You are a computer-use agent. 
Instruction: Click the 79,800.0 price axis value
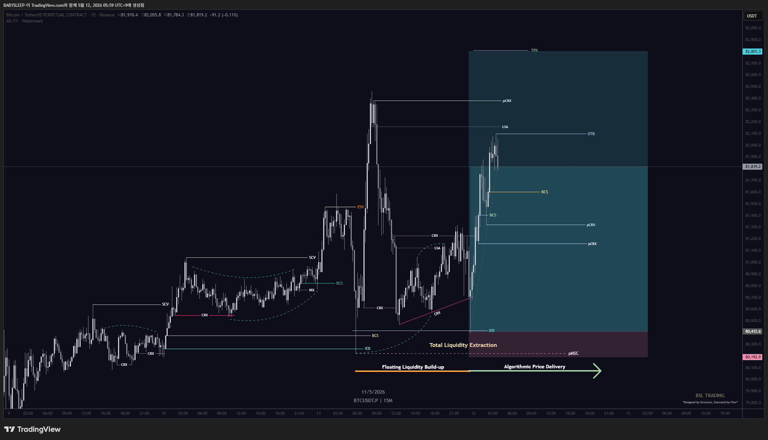tap(753, 403)
